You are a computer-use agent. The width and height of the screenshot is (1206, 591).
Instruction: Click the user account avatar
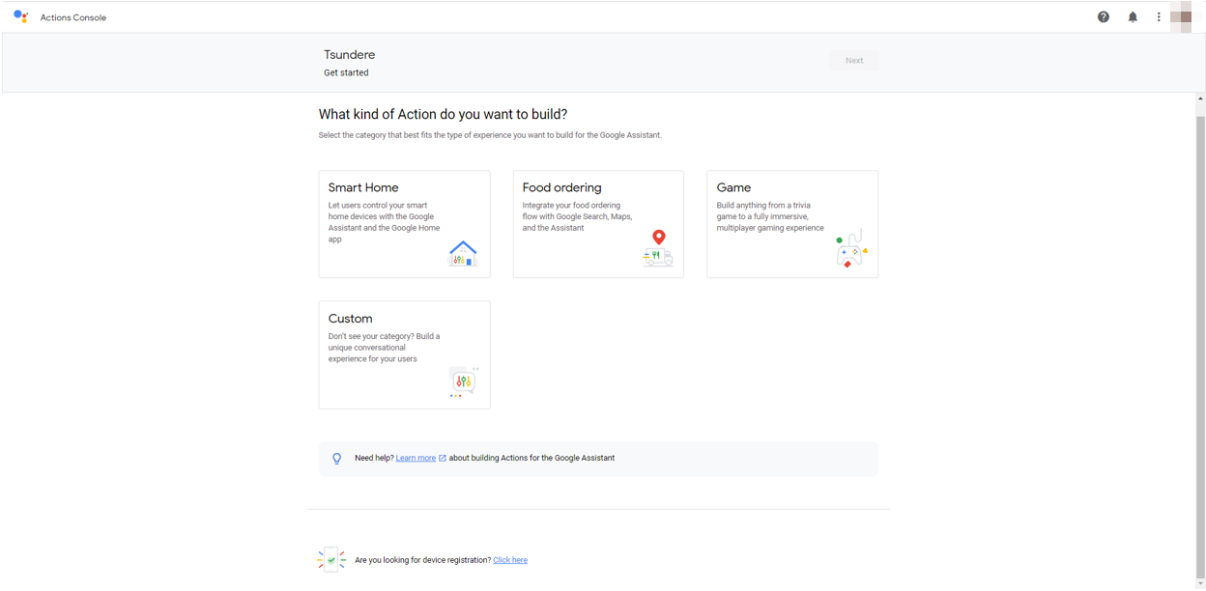pyautogui.click(x=1181, y=16)
